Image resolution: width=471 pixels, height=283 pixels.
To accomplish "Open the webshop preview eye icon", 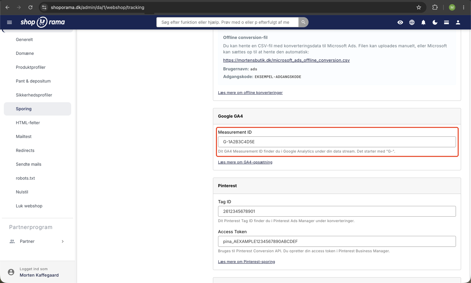I will point(400,22).
